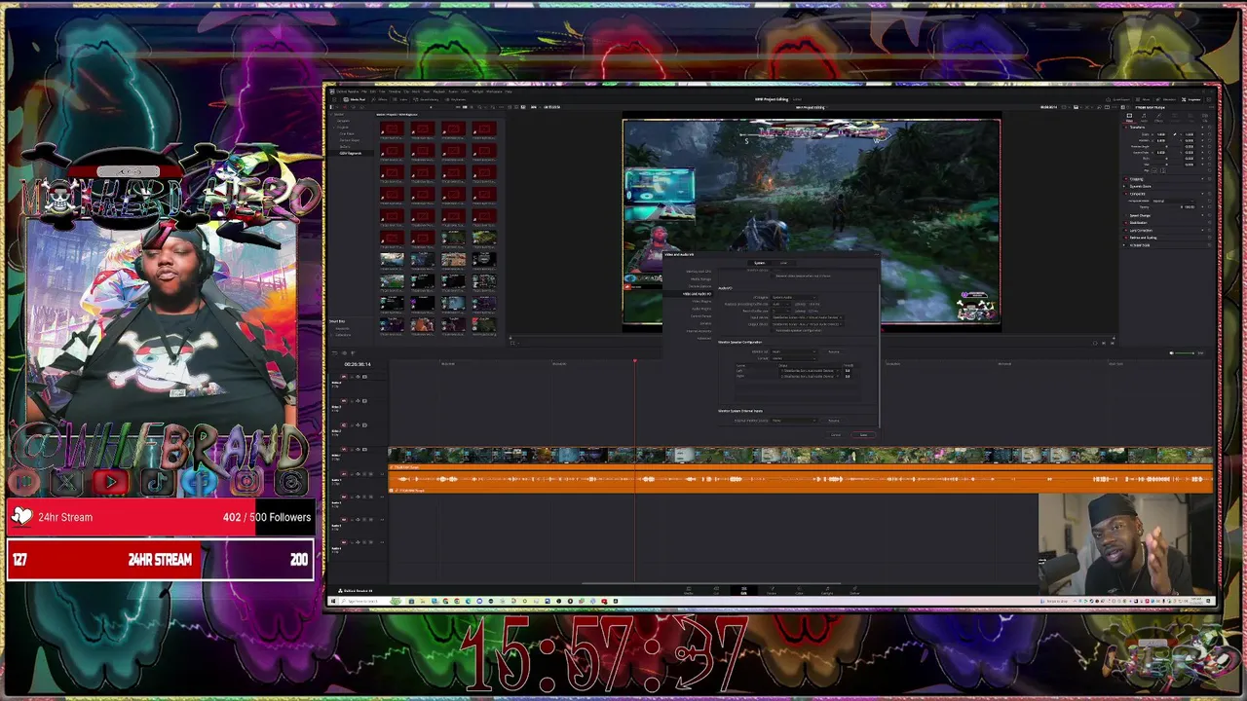The width and height of the screenshot is (1247, 701).
Task: Disable the Video 1 track
Action: click(364, 449)
